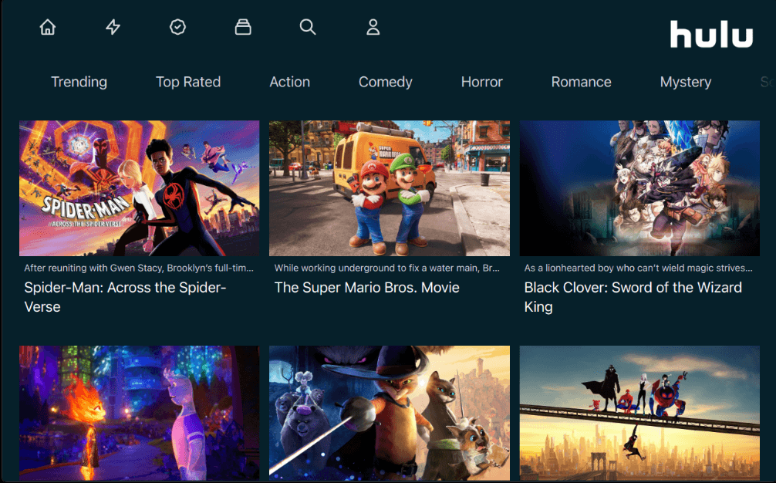
Task: Click the Elemental movie poster
Action: (139, 414)
